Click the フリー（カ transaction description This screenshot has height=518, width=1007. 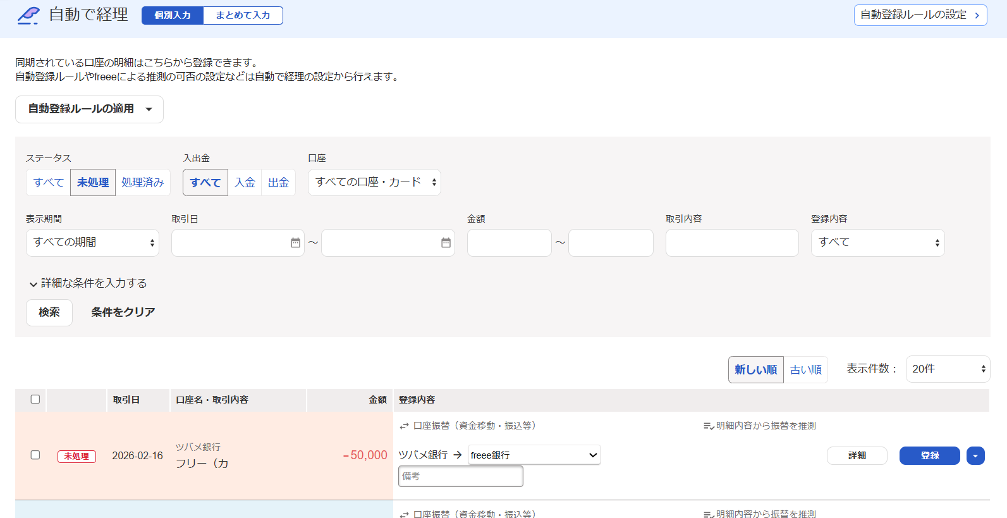pos(202,464)
